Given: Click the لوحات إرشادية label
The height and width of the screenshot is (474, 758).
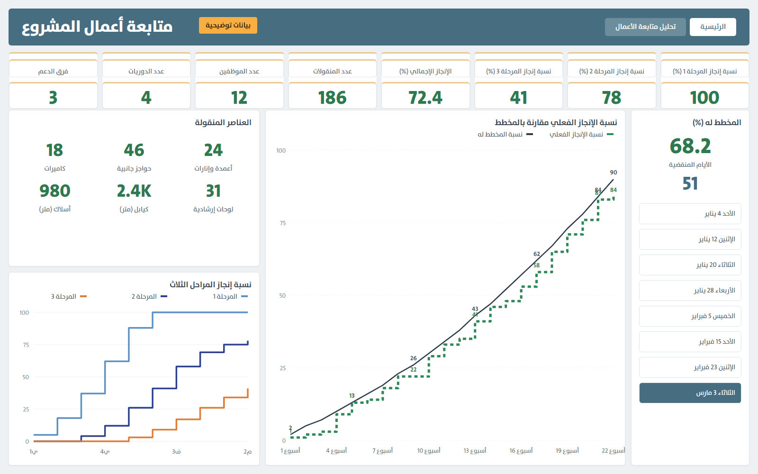Looking at the screenshot, I should pyautogui.click(x=213, y=210).
